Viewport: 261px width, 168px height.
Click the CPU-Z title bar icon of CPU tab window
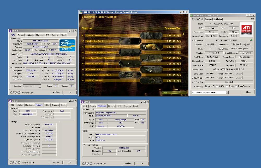coord(10,31)
